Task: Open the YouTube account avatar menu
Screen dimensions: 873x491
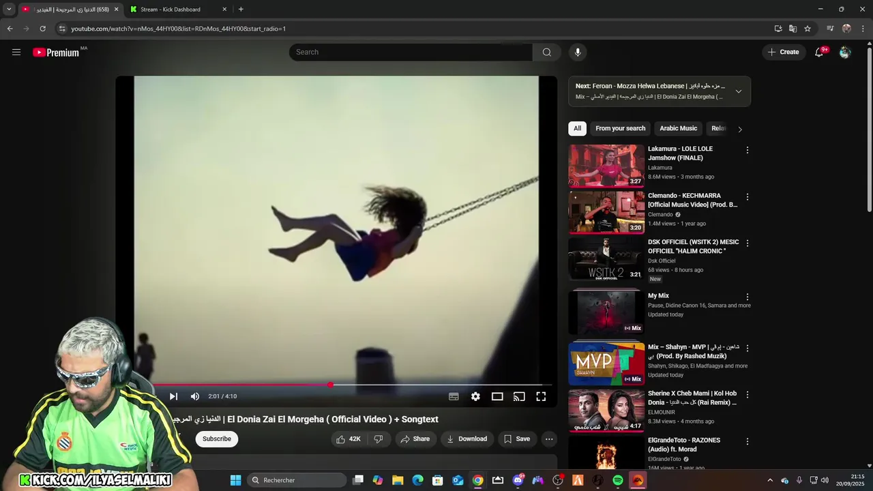Action: pos(845,53)
